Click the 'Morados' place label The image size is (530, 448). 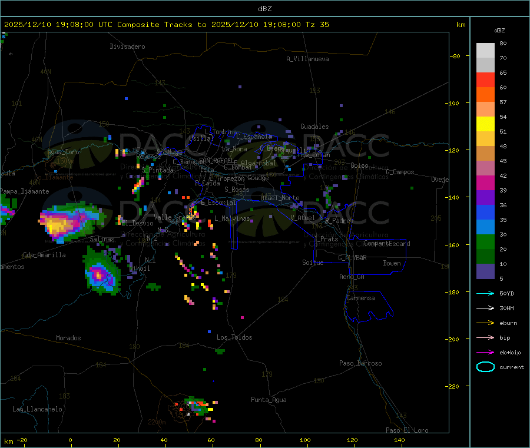click(x=68, y=338)
